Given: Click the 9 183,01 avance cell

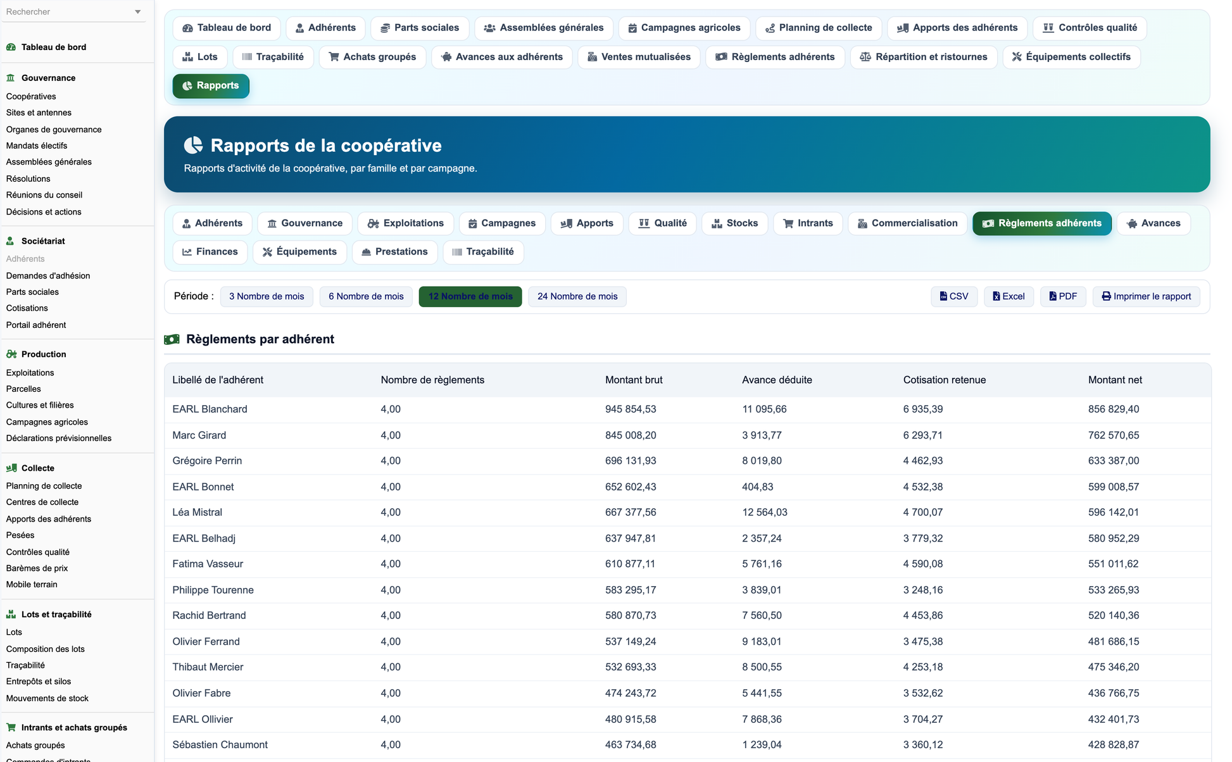Looking at the screenshot, I should pyautogui.click(x=762, y=642).
